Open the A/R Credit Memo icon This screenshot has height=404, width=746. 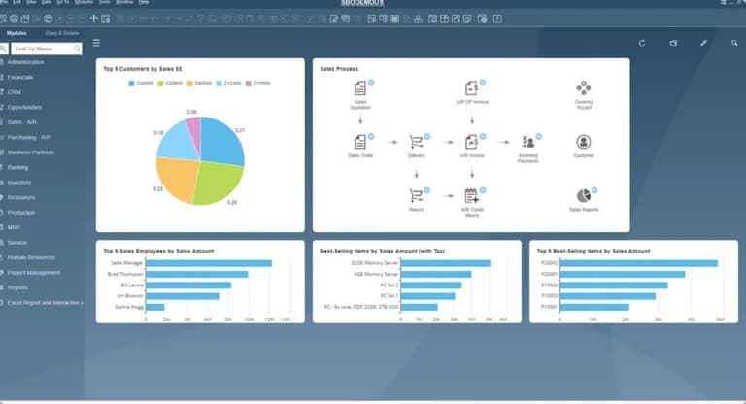[x=471, y=195]
